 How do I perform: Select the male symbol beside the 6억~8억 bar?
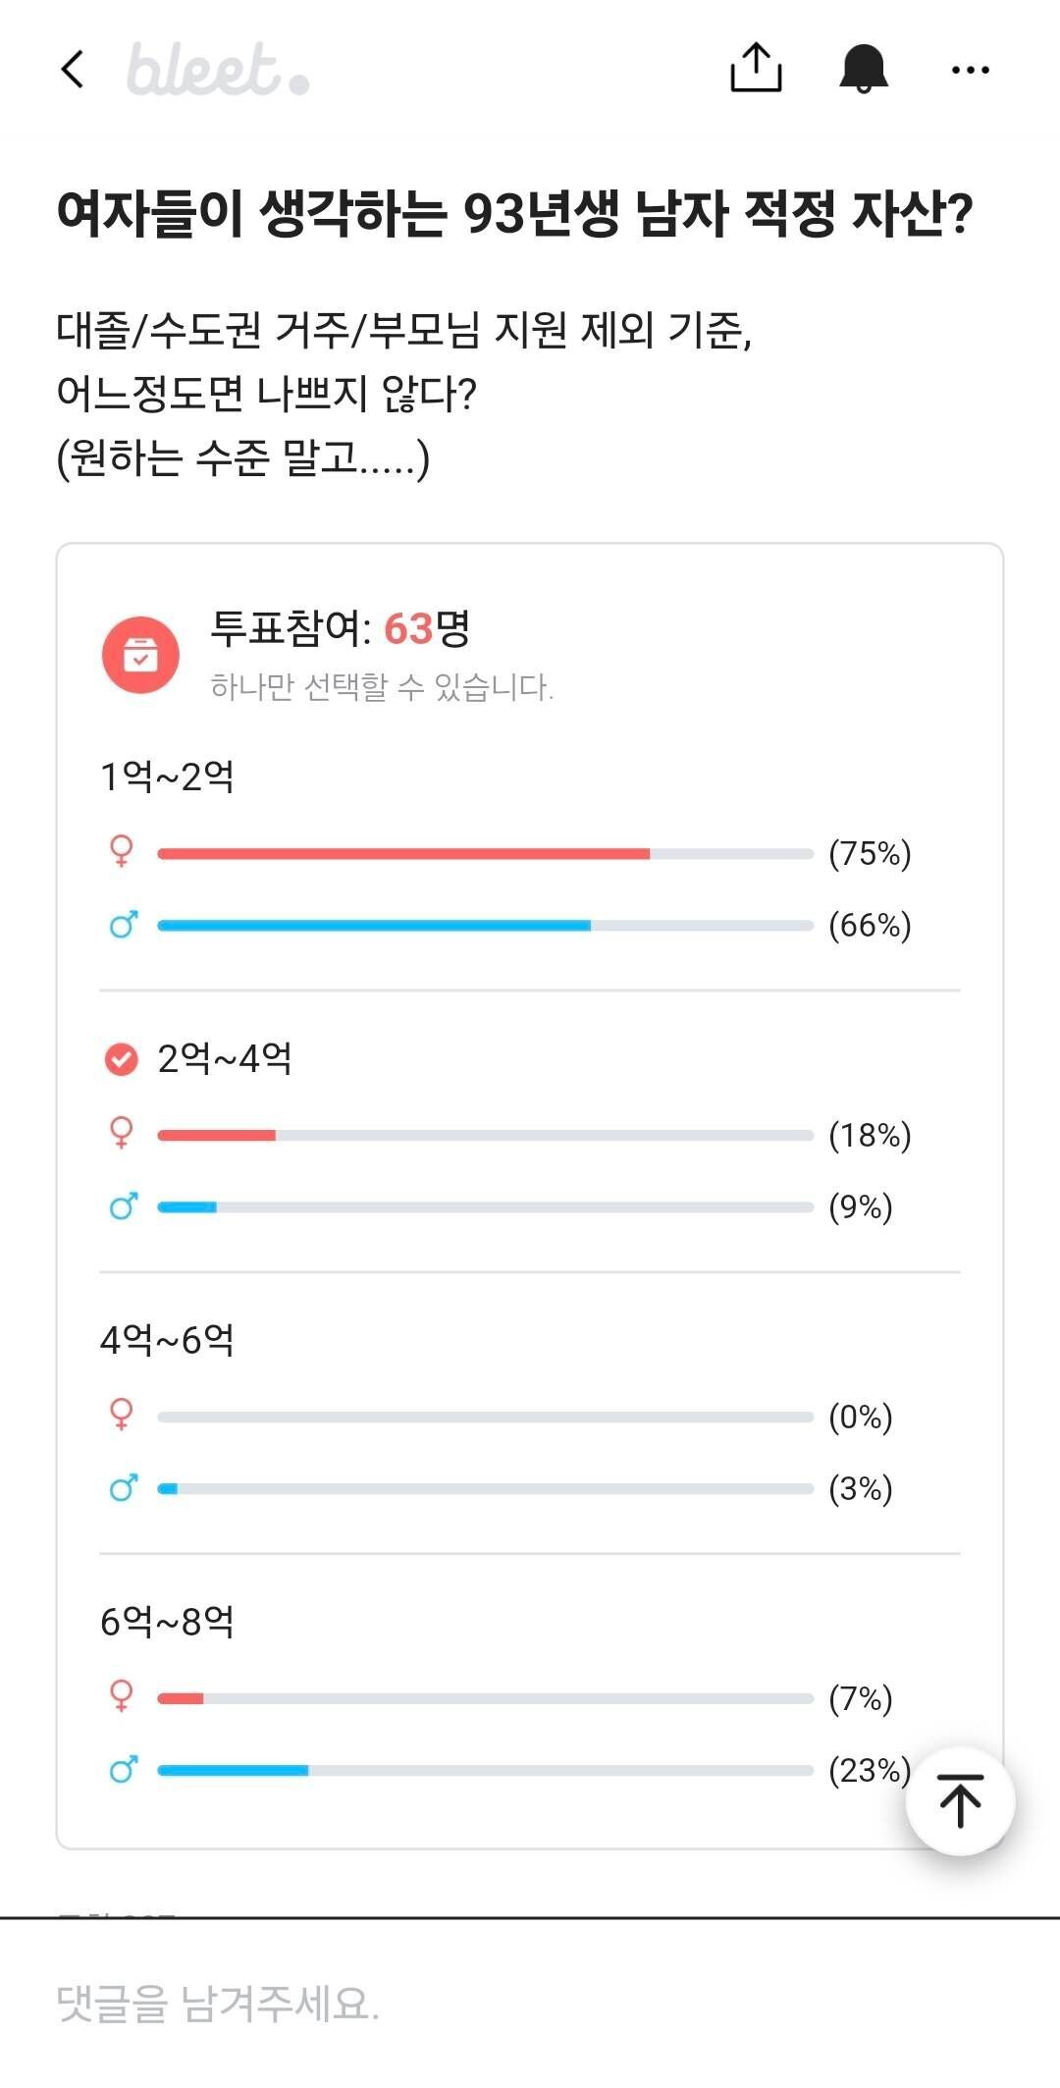pos(122,1770)
